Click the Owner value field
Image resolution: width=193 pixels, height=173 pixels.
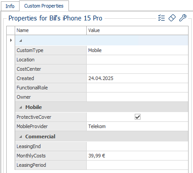click(x=137, y=97)
